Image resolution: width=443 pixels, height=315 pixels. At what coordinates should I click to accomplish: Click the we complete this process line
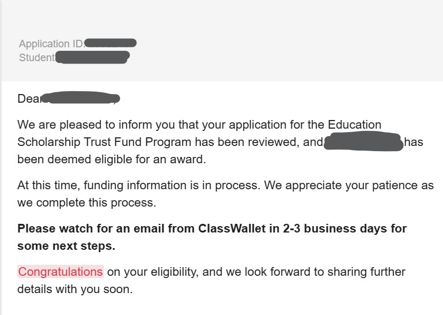pos(86,203)
